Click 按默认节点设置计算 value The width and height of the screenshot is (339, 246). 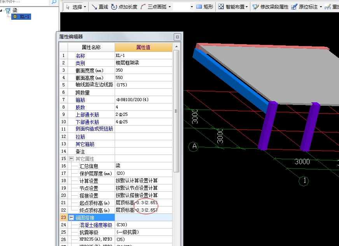(143, 188)
